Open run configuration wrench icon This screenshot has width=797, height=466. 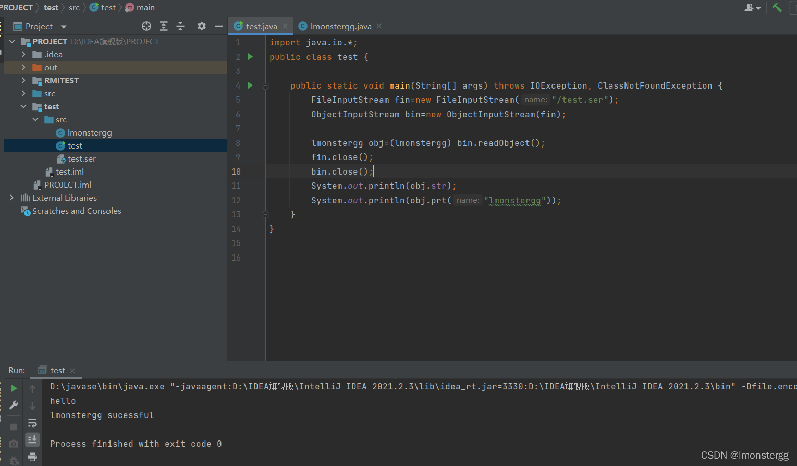click(14, 405)
